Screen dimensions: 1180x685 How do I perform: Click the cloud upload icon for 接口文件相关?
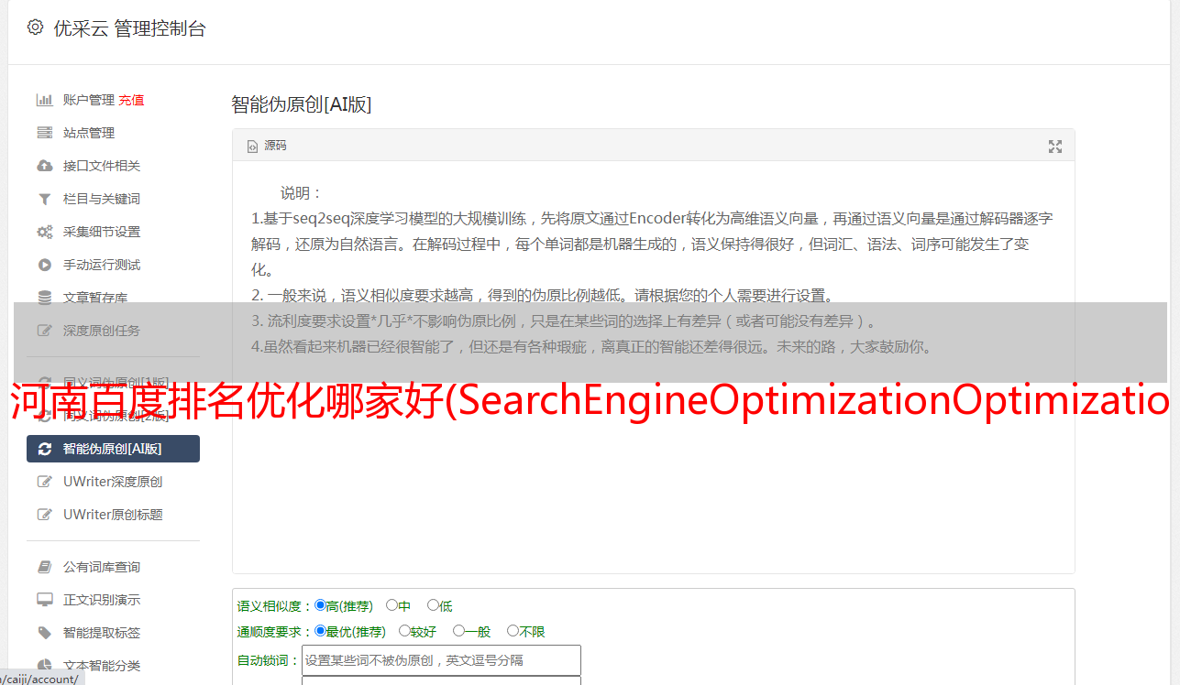44,166
